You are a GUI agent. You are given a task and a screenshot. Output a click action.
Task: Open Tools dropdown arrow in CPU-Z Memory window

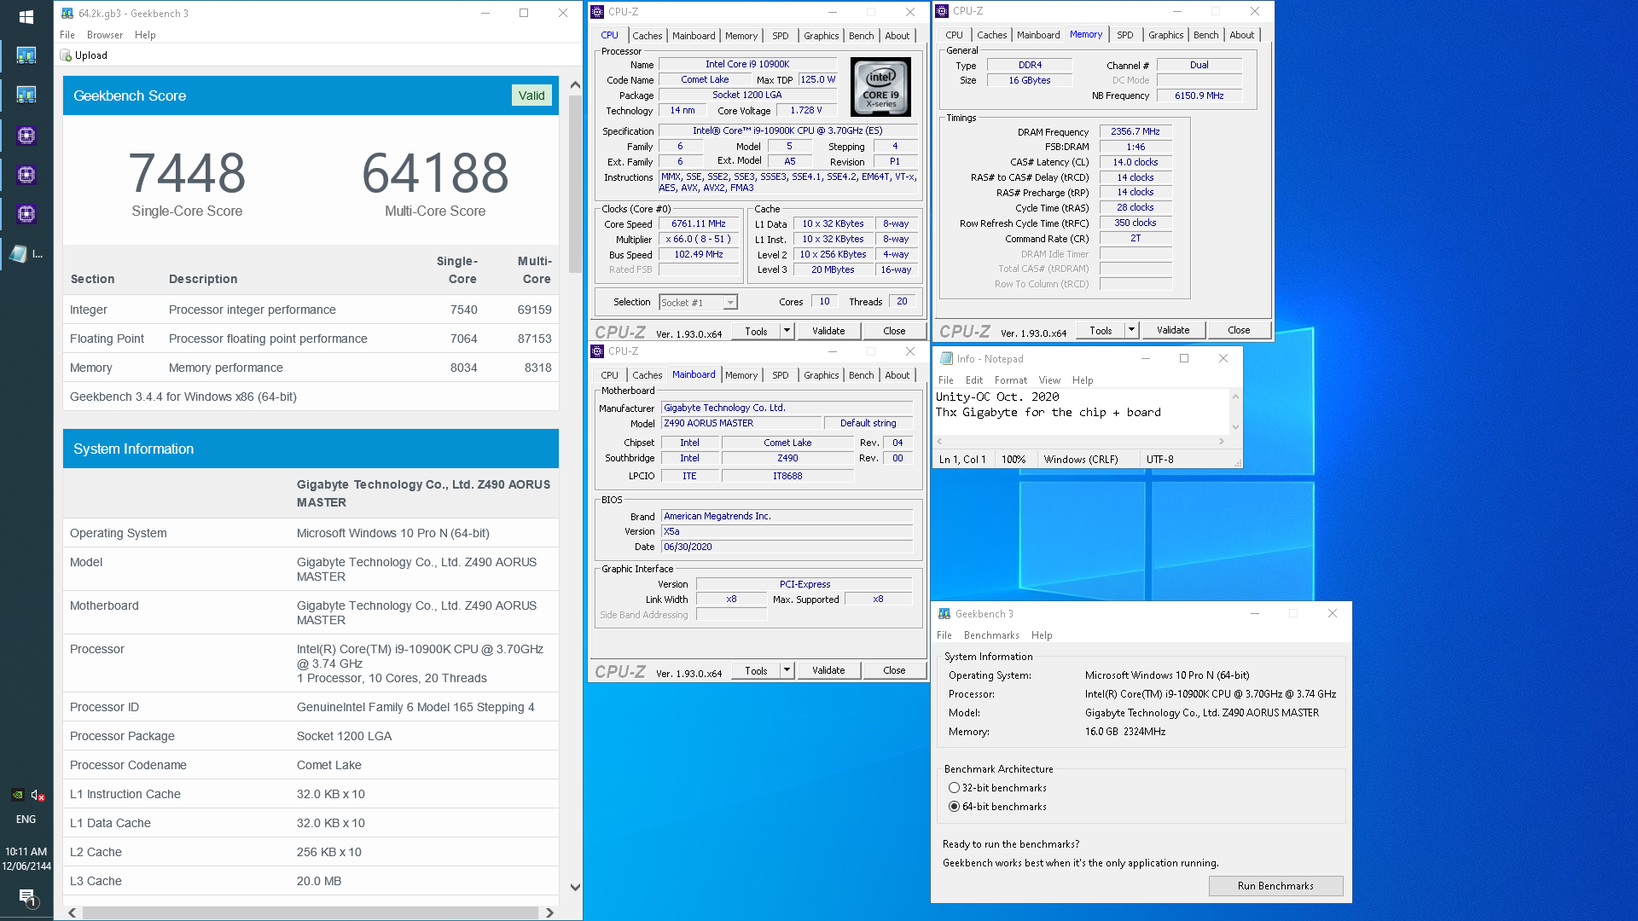1131,330
